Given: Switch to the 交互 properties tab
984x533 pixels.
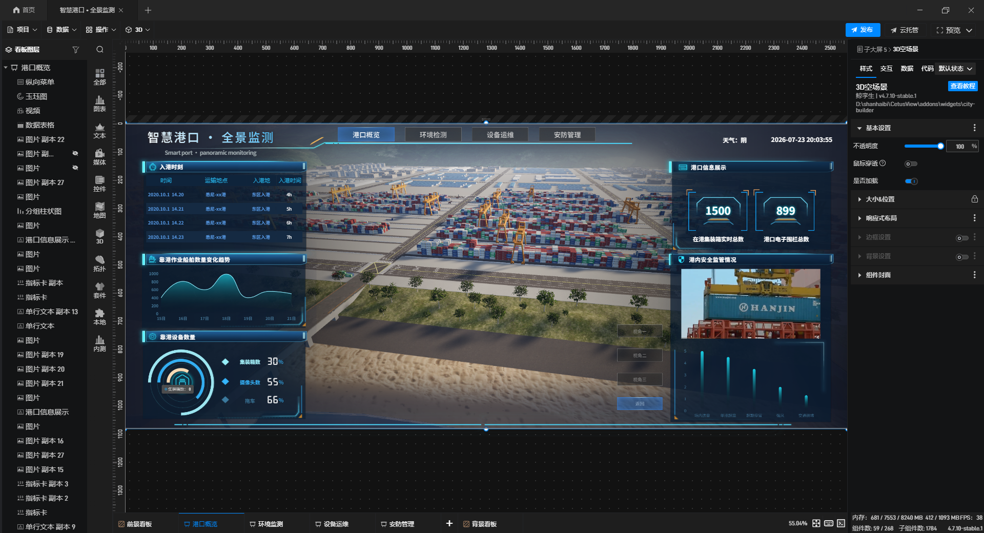Looking at the screenshot, I should 886,69.
